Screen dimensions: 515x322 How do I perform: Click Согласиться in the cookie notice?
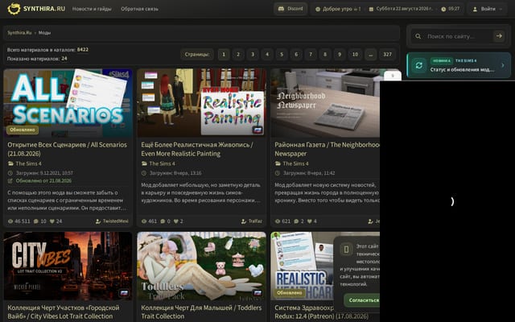(363, 300)
